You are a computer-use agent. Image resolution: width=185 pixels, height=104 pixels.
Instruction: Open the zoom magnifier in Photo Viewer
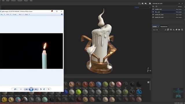pyautogui.click(x=15, y=89)
